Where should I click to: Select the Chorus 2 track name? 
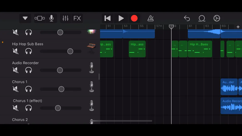pyautogui.click(x=20, y=120)
